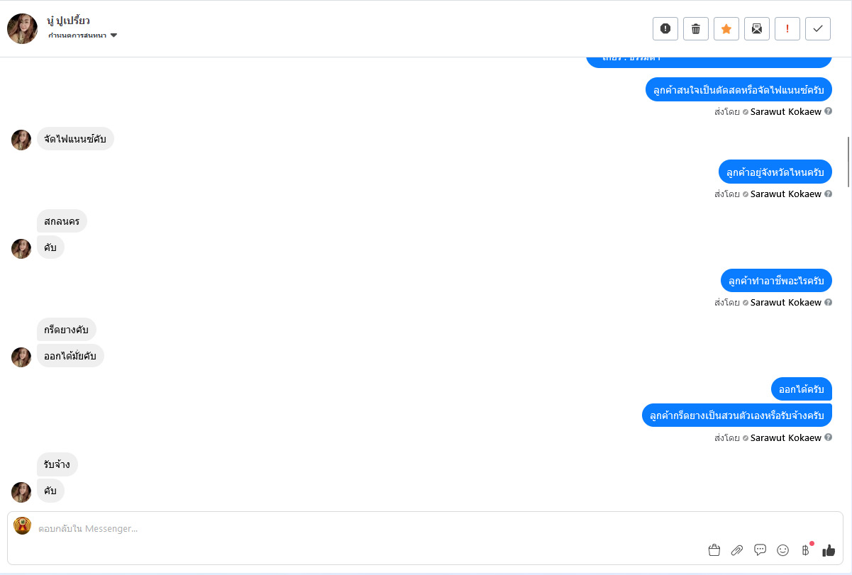Mark conversation done with checkmark button
The image size is (852, 575).
pos(818,28)
